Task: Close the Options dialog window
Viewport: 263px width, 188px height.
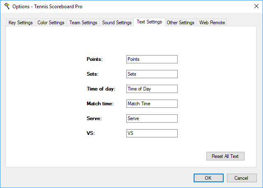Action: point(253,6)
